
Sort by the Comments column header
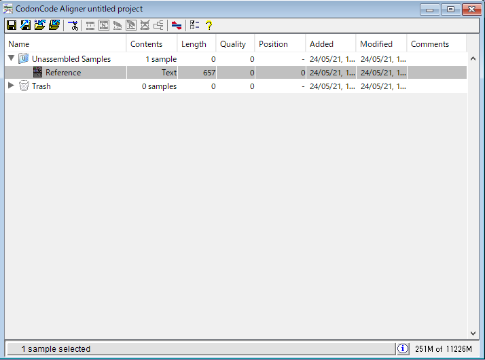(437, 44)
